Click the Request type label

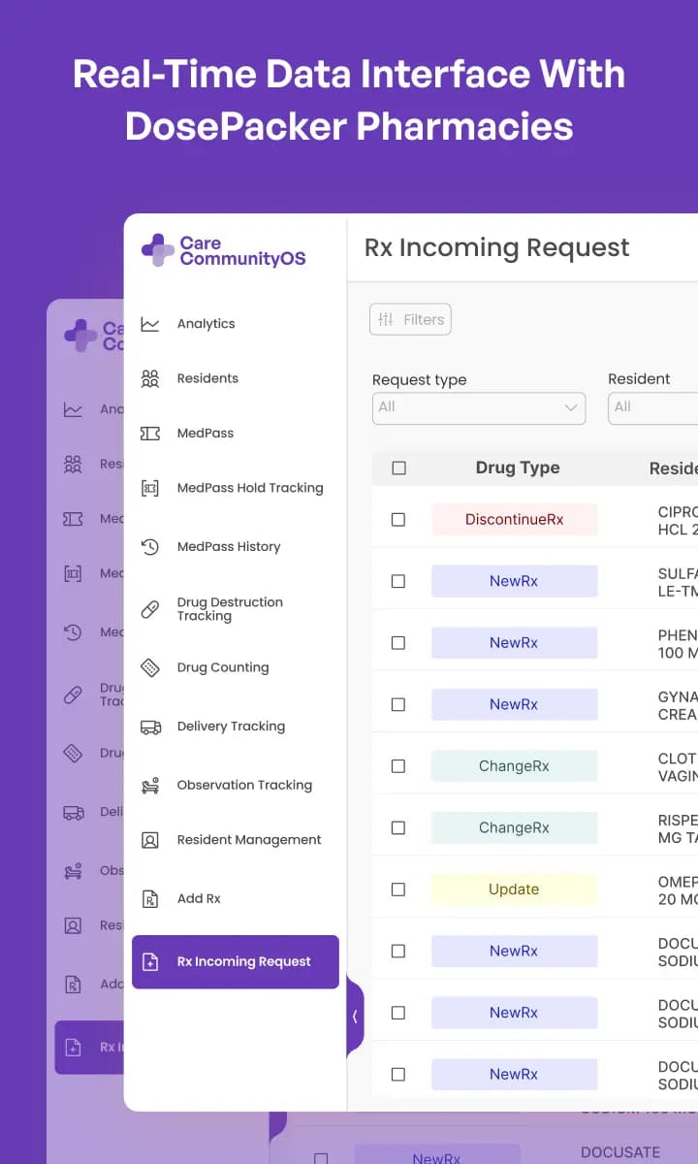point(420,380)
